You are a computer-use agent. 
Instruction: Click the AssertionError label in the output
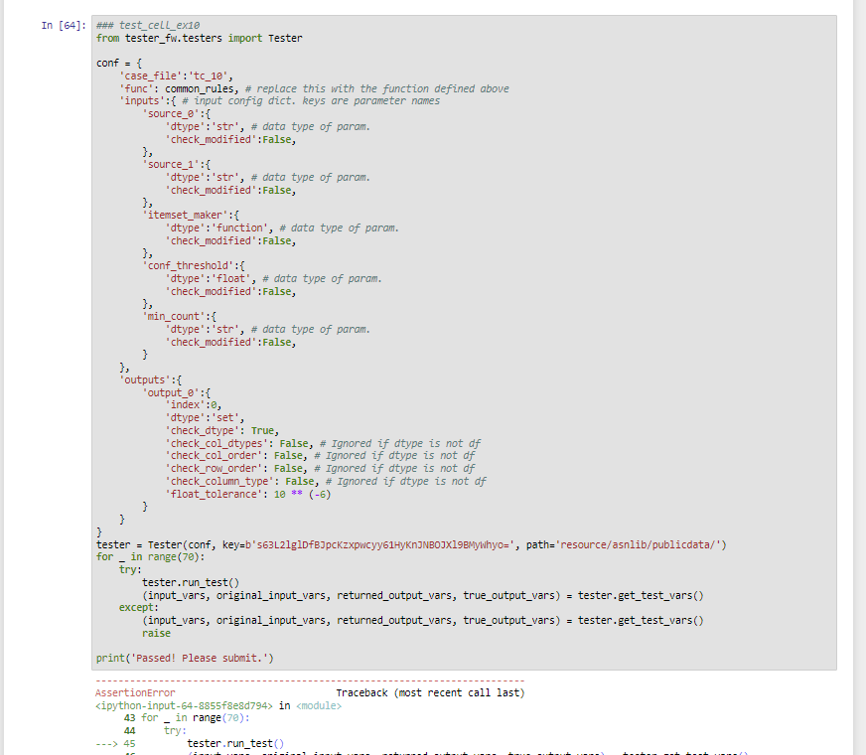coord(135,693)
